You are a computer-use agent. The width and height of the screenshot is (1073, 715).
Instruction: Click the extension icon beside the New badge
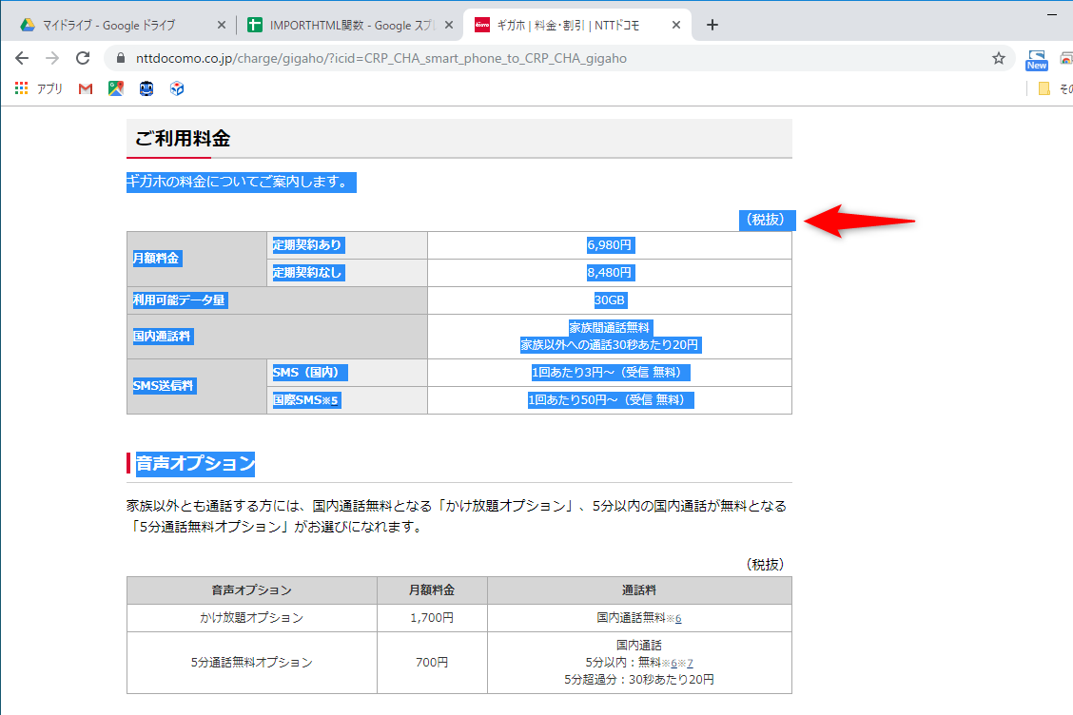coord(1068,57)
